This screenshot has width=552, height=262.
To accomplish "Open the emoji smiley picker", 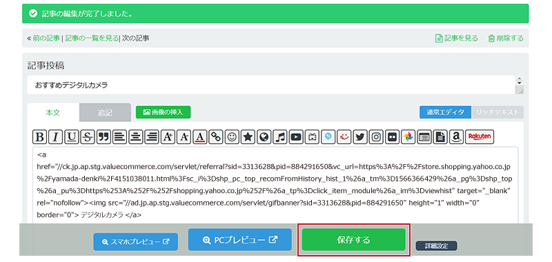I will click(232, 137).
